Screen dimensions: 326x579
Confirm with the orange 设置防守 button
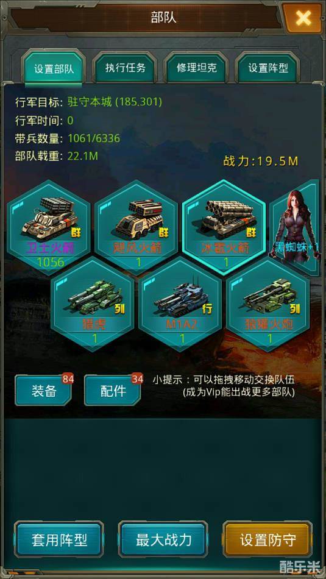pyautogui.click(x=268, y=539)
